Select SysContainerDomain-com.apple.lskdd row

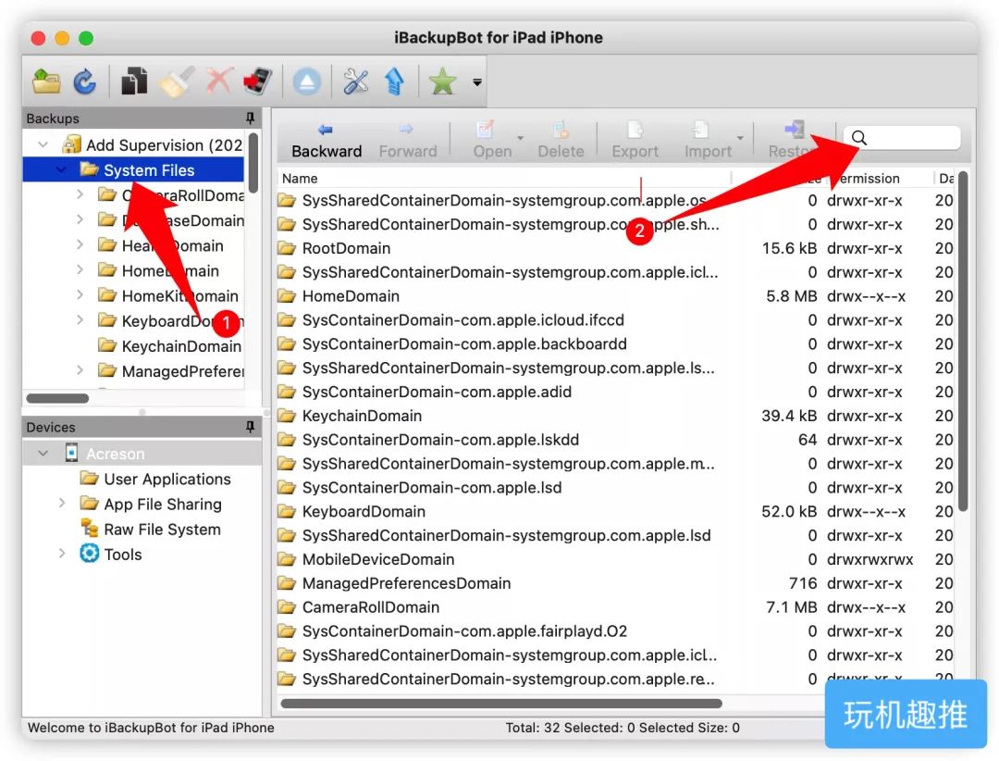coord(615,440)
